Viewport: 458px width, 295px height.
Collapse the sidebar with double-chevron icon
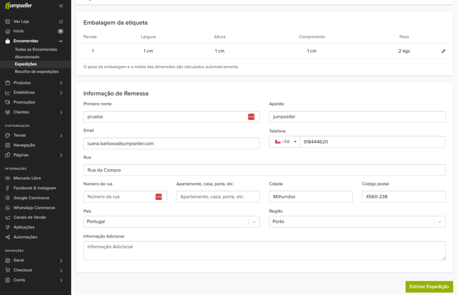(x=61, y=6)
